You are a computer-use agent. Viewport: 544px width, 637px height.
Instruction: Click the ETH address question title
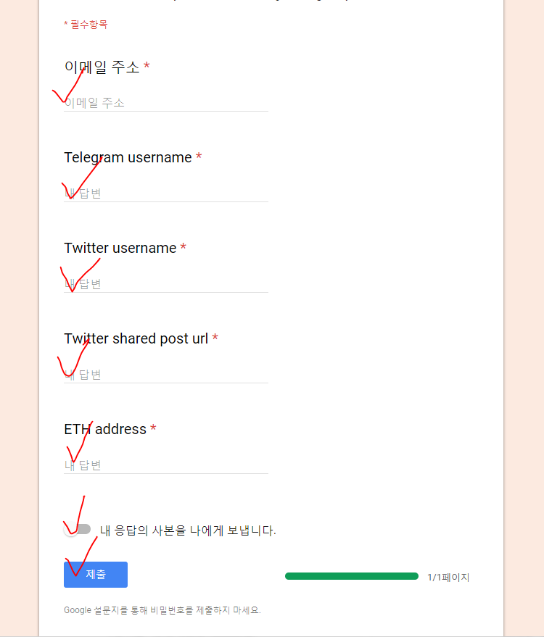(105, 430)
